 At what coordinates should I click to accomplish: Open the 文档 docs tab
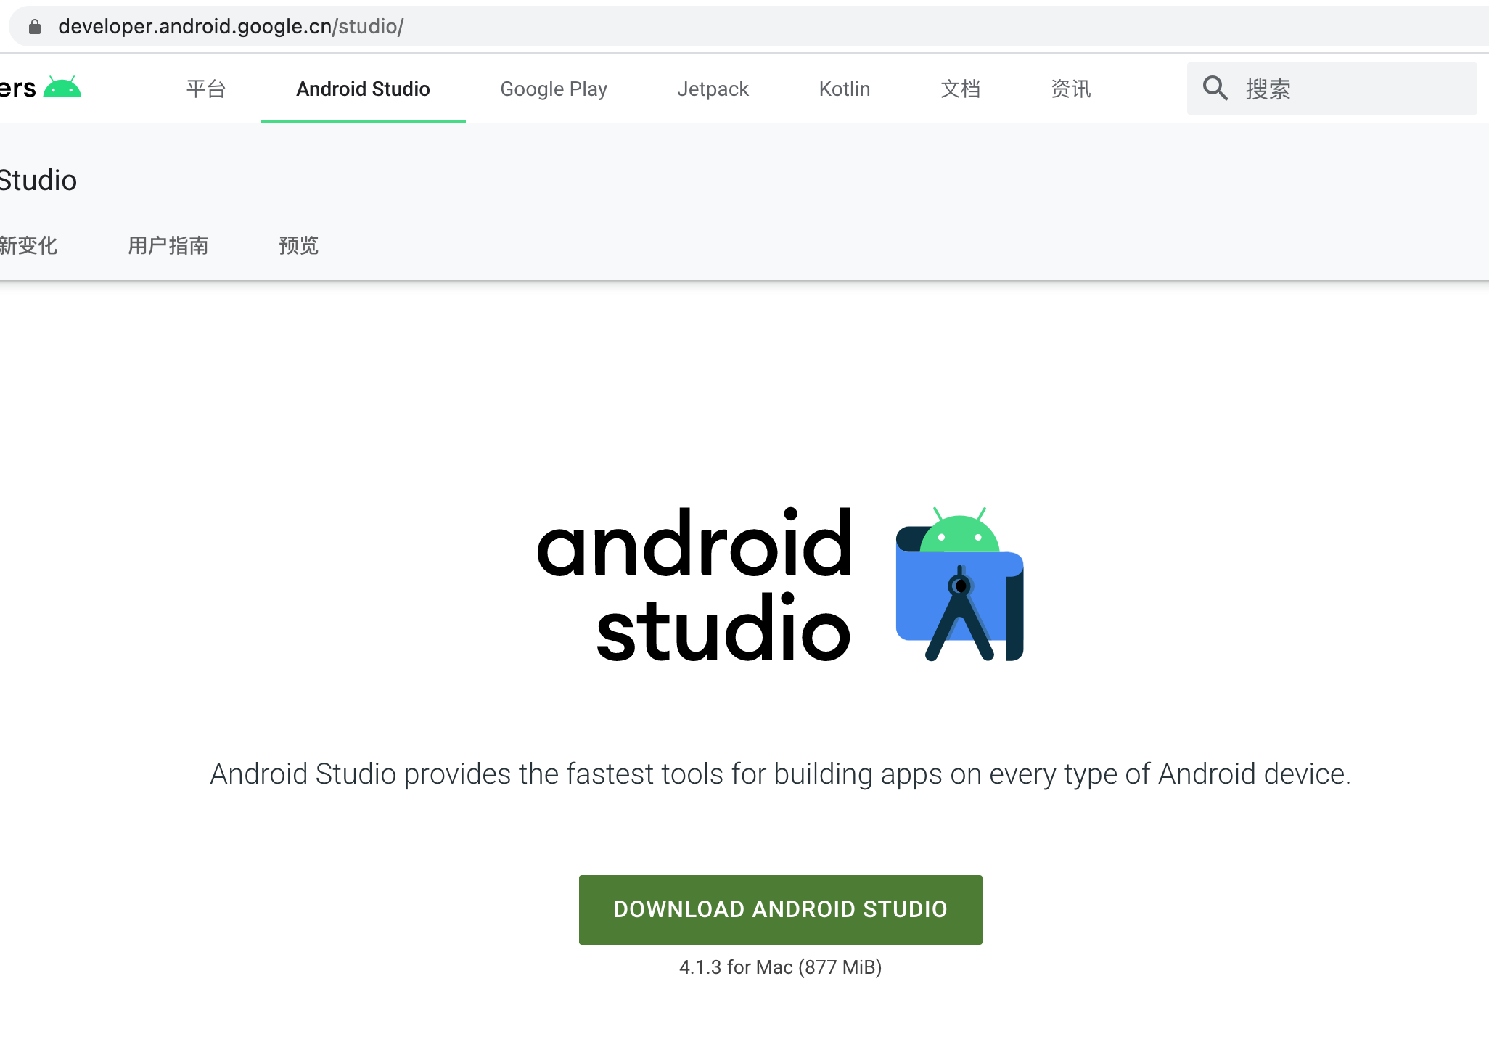[960, 89]
